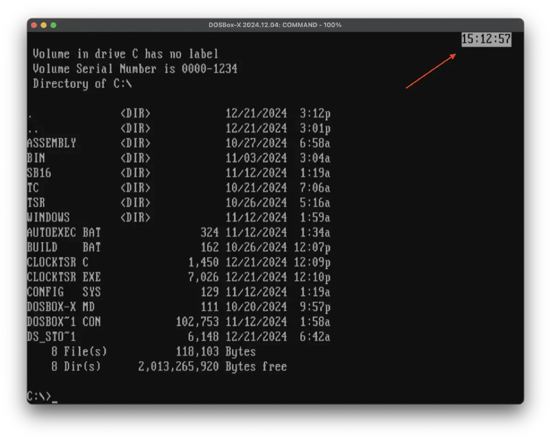Click the yellow minimize window button
The height and width of the screenshot is (440, 551).
pos(44,25)
